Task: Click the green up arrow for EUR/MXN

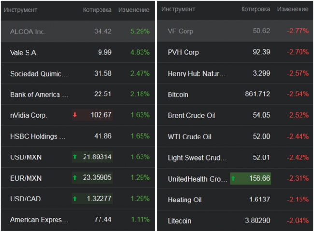Action: pos(75,178)
